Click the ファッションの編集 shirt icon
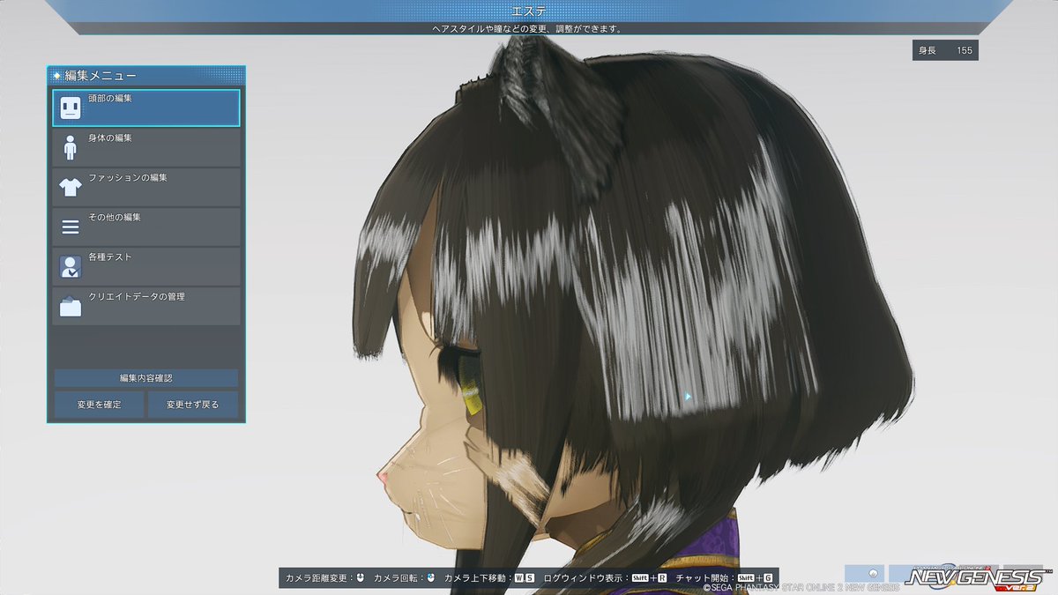The width and height of the screenshot is (1058, 595). tap(71, 187)
